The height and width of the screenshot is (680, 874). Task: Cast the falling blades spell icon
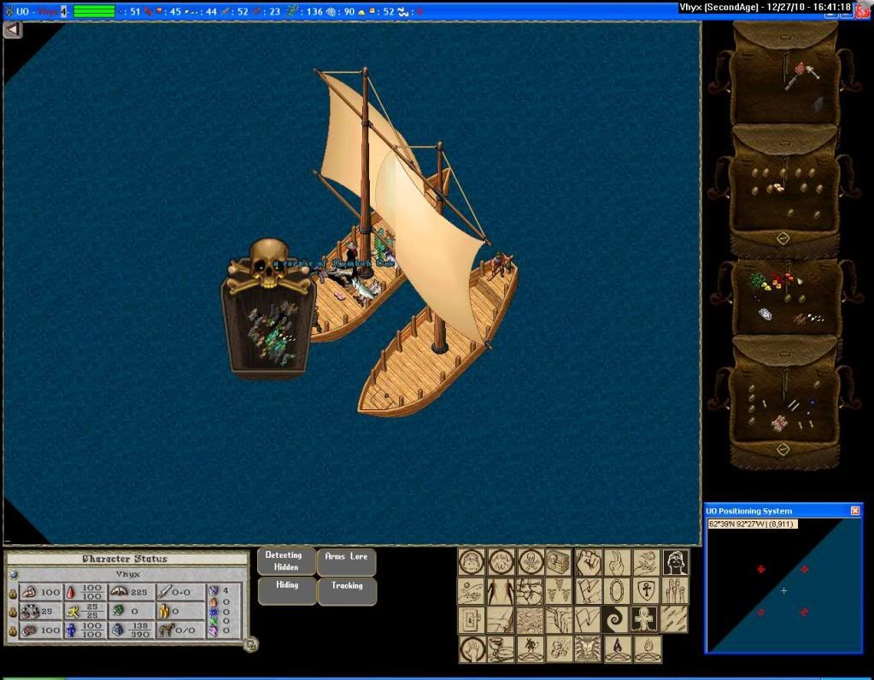674,620
